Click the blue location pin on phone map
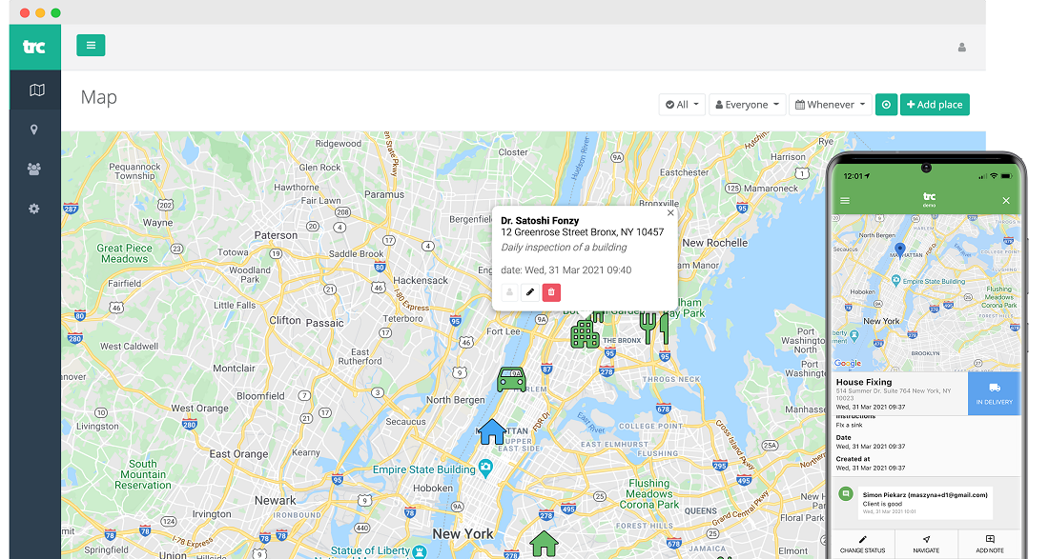This screenshot has width=1049, height=559. pyautogui.click(x=900, y=251)
